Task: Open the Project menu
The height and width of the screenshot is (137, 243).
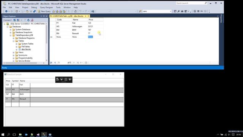Action: point(25,7)
